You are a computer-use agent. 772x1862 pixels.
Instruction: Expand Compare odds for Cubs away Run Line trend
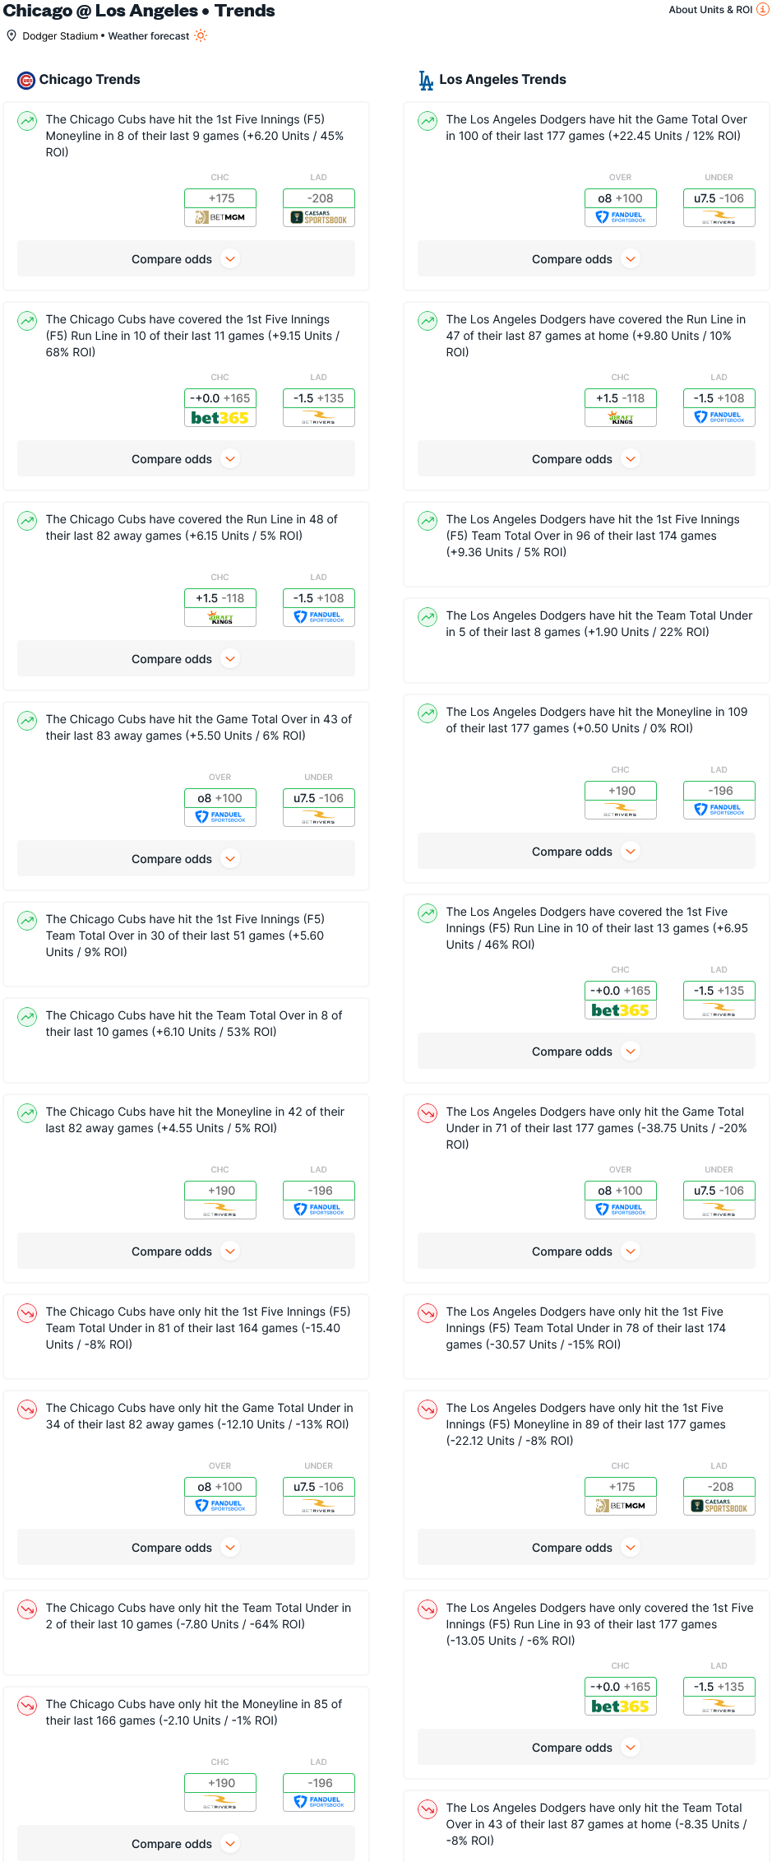[186, 659]
